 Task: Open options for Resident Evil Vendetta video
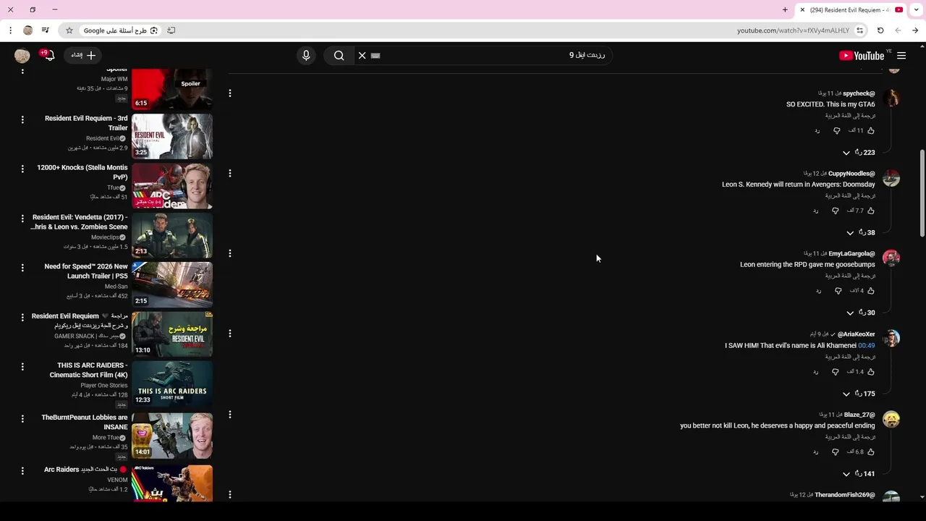coord(22,218)
